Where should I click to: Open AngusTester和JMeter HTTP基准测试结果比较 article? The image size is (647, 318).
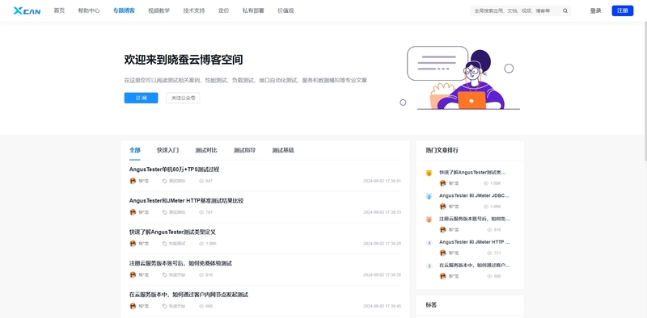187,201
